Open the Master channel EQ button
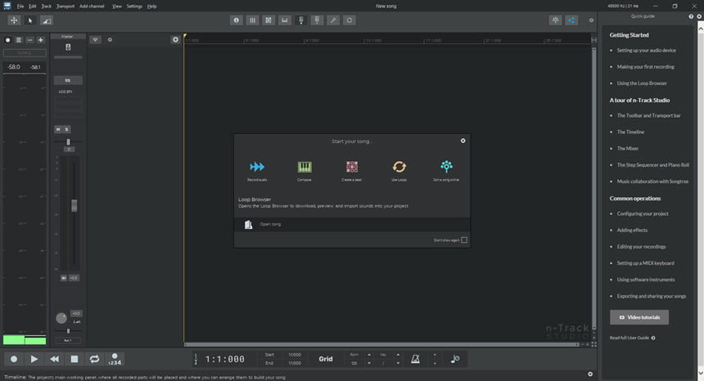The width and height of the screenshot is (704, 381). [x=68, y=80]
